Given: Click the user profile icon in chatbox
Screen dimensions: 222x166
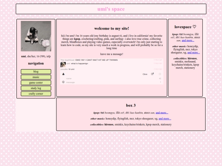Looking at the screenshot, I should tap(63, 74).
